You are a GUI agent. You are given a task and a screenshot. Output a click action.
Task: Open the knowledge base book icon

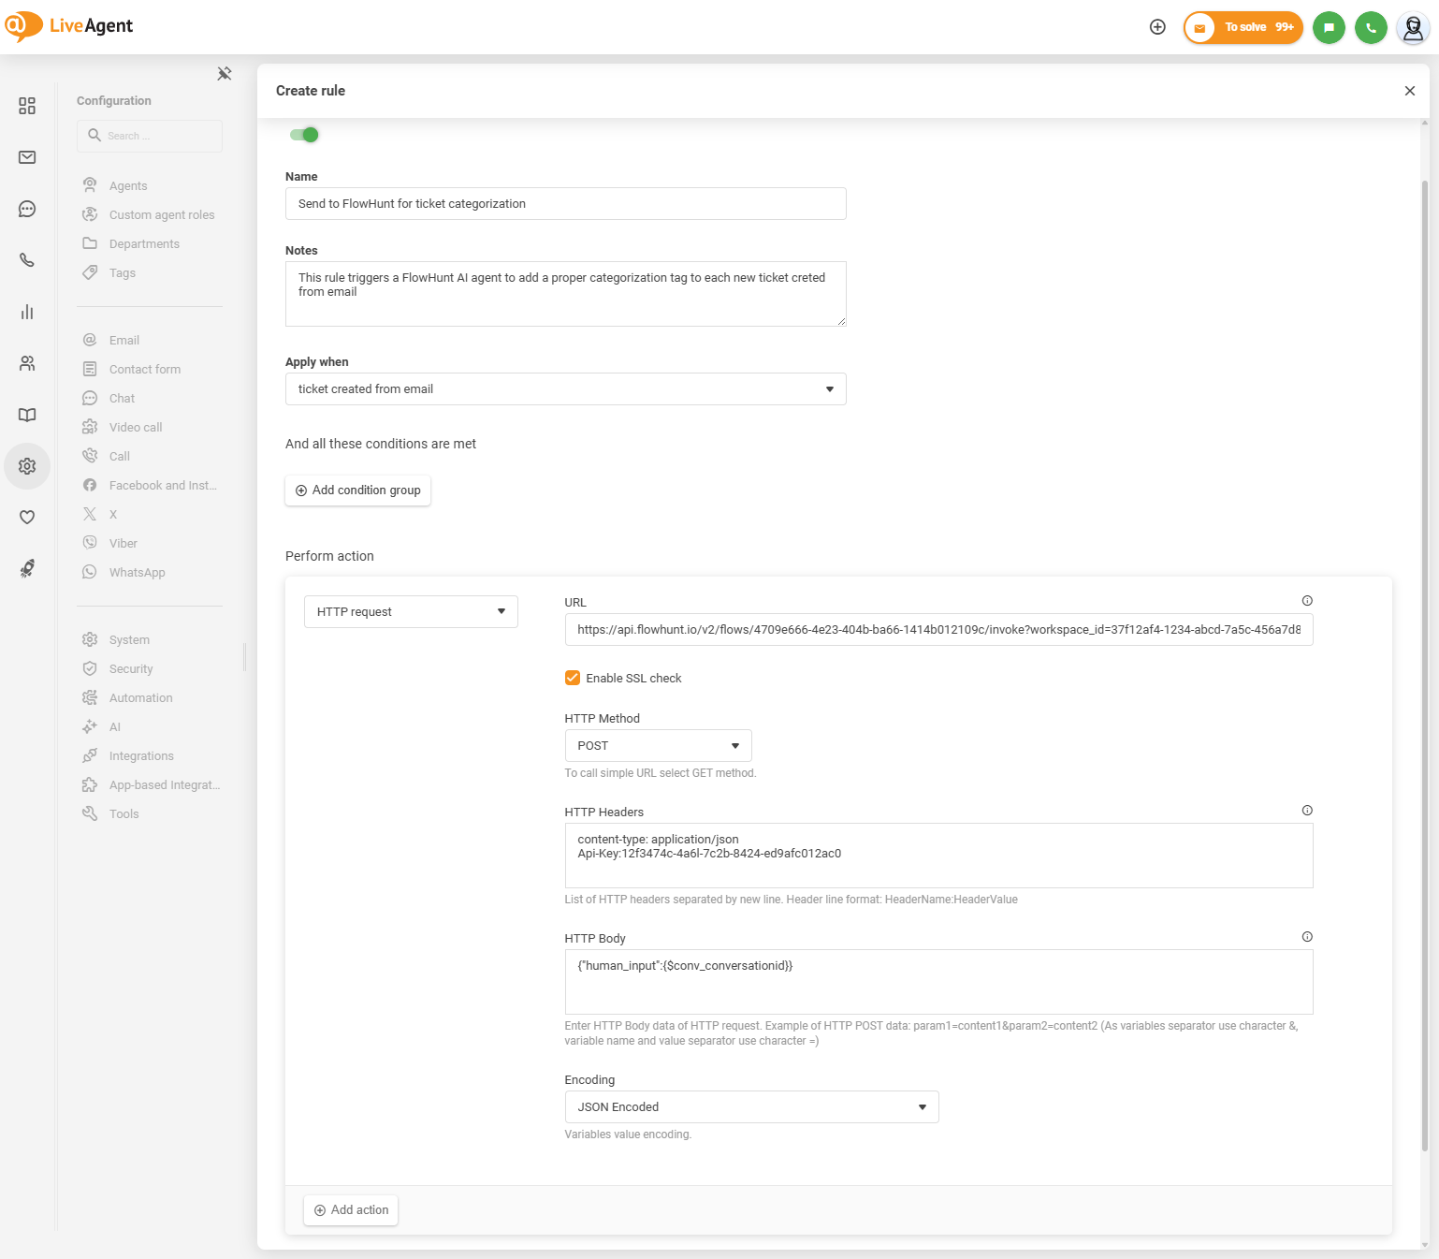(x=27, y=415)
